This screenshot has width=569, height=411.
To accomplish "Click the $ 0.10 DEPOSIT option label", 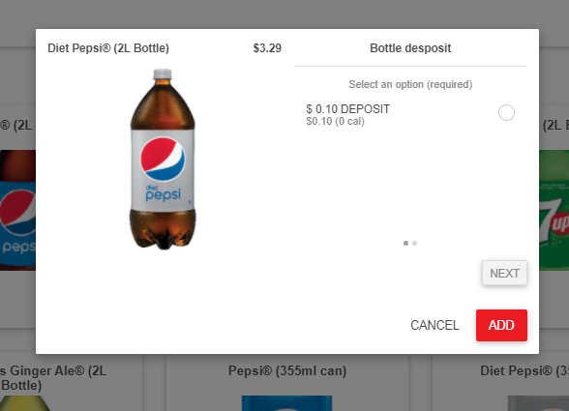I will point(348,109).
